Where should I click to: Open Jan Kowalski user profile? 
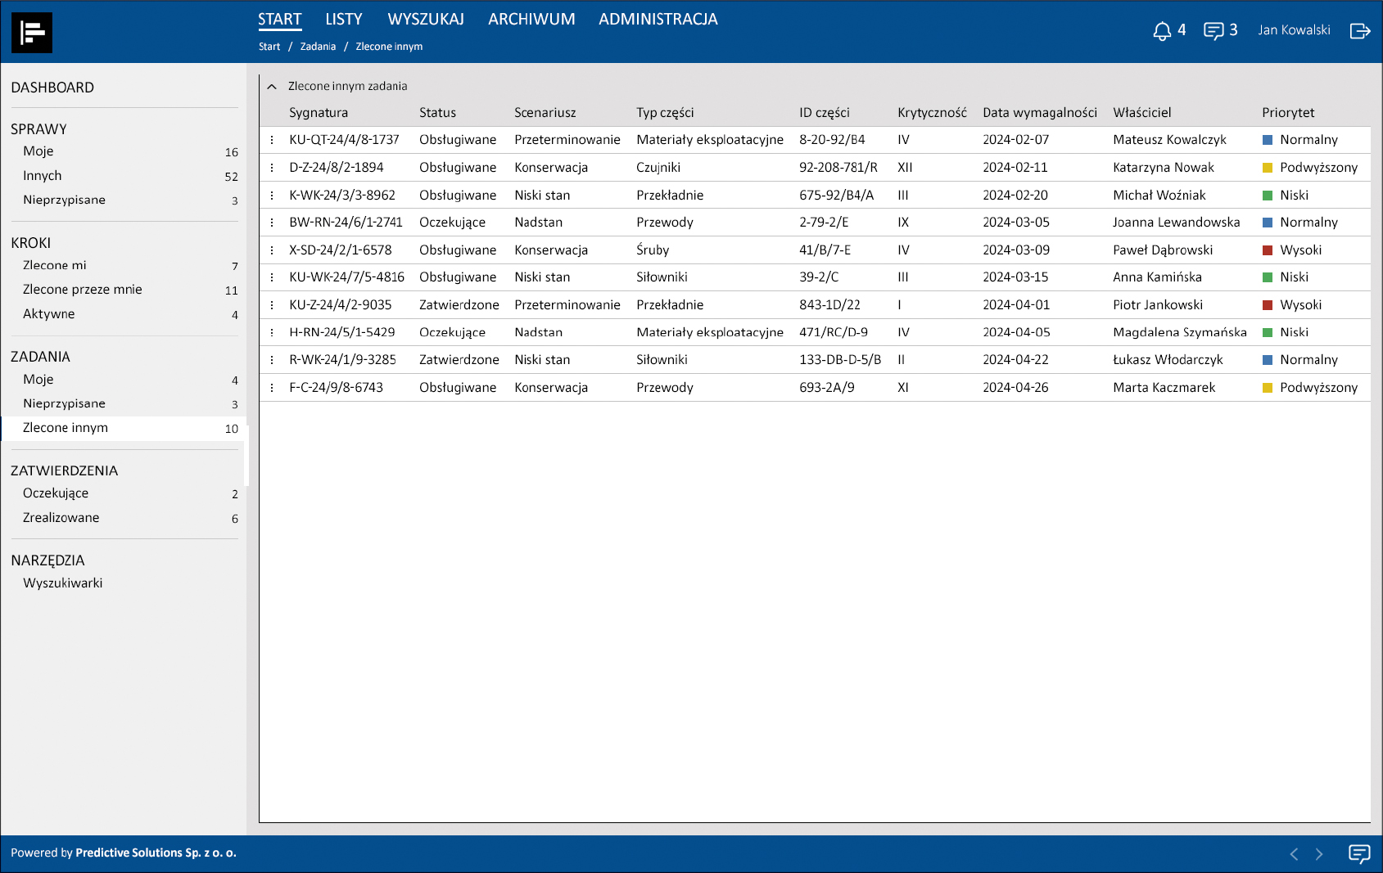tap(1294, 30)
